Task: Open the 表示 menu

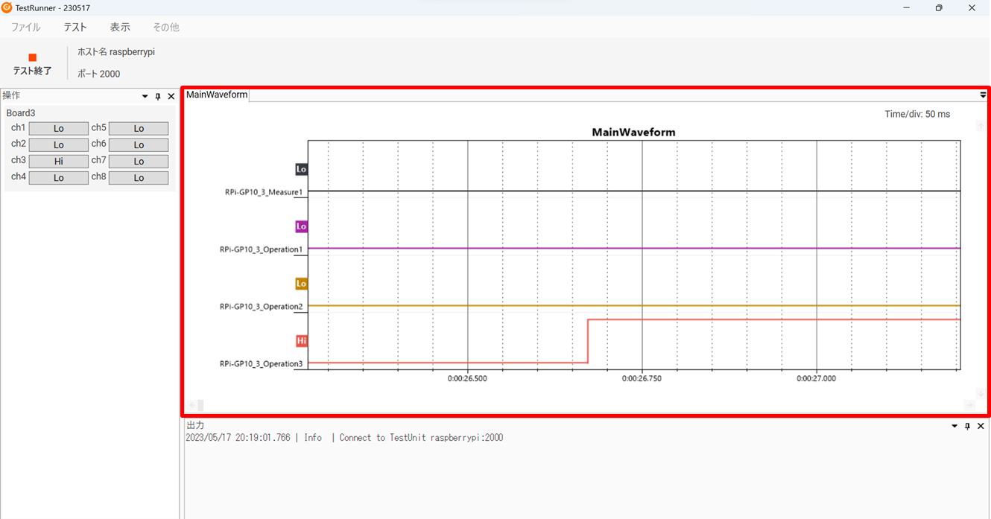Action: coord(120,27)
